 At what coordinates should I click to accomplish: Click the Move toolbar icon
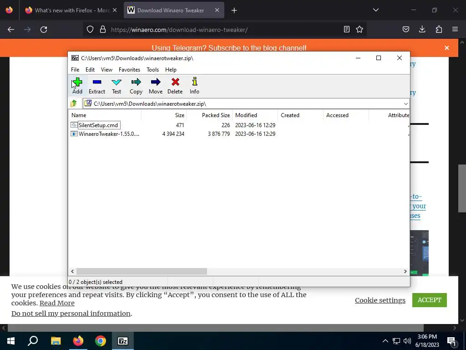[156, 86]
